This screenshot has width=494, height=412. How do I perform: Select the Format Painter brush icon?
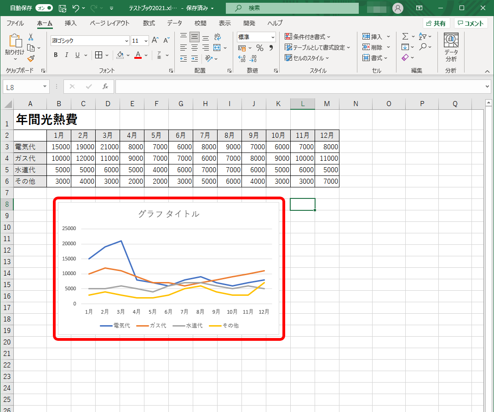pyautogui.click(x=31, y=58)
